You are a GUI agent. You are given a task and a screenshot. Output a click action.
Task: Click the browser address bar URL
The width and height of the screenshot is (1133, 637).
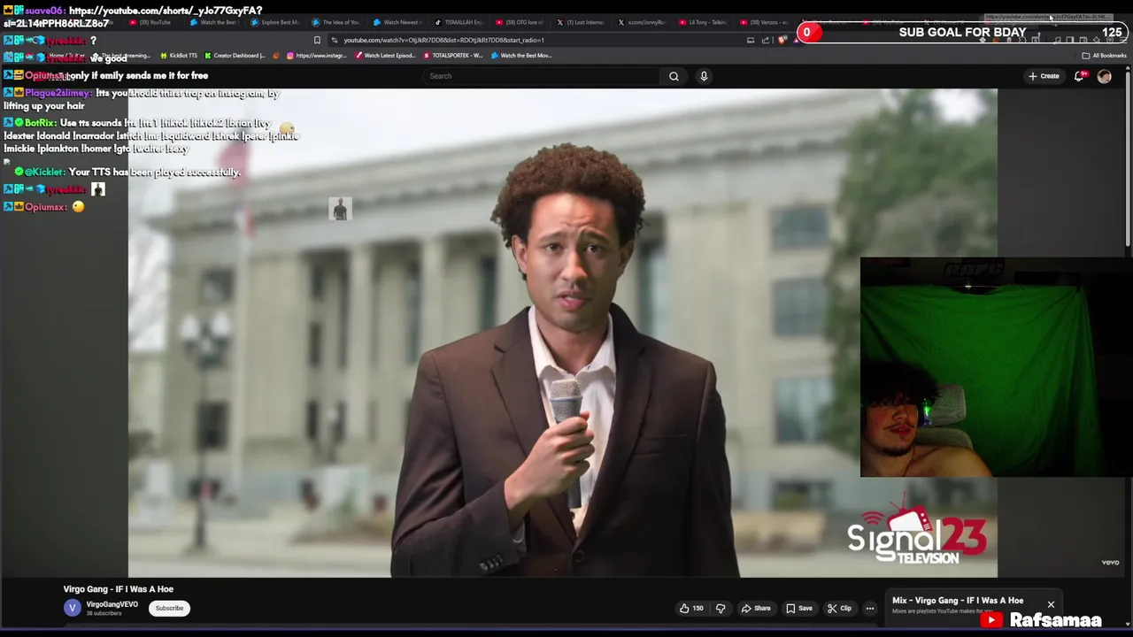[443, 40]
